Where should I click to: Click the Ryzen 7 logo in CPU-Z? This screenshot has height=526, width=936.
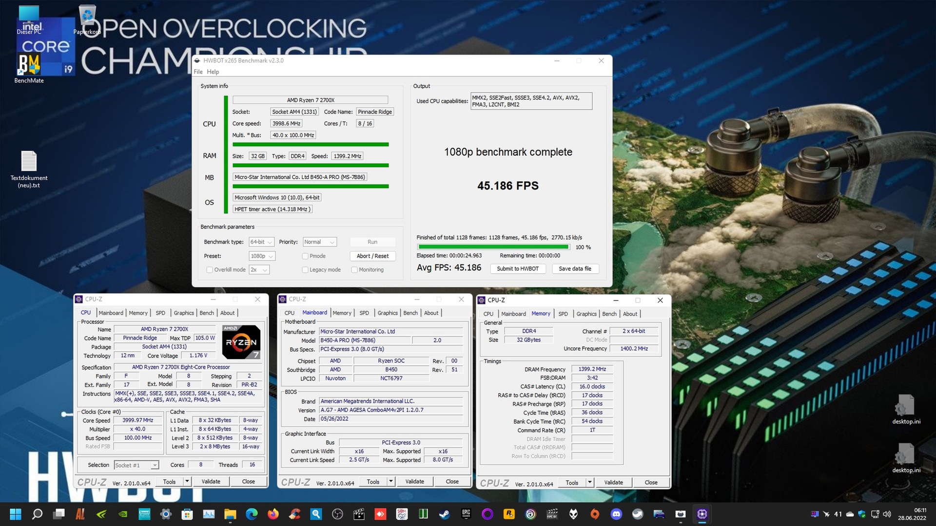(241, 342)
